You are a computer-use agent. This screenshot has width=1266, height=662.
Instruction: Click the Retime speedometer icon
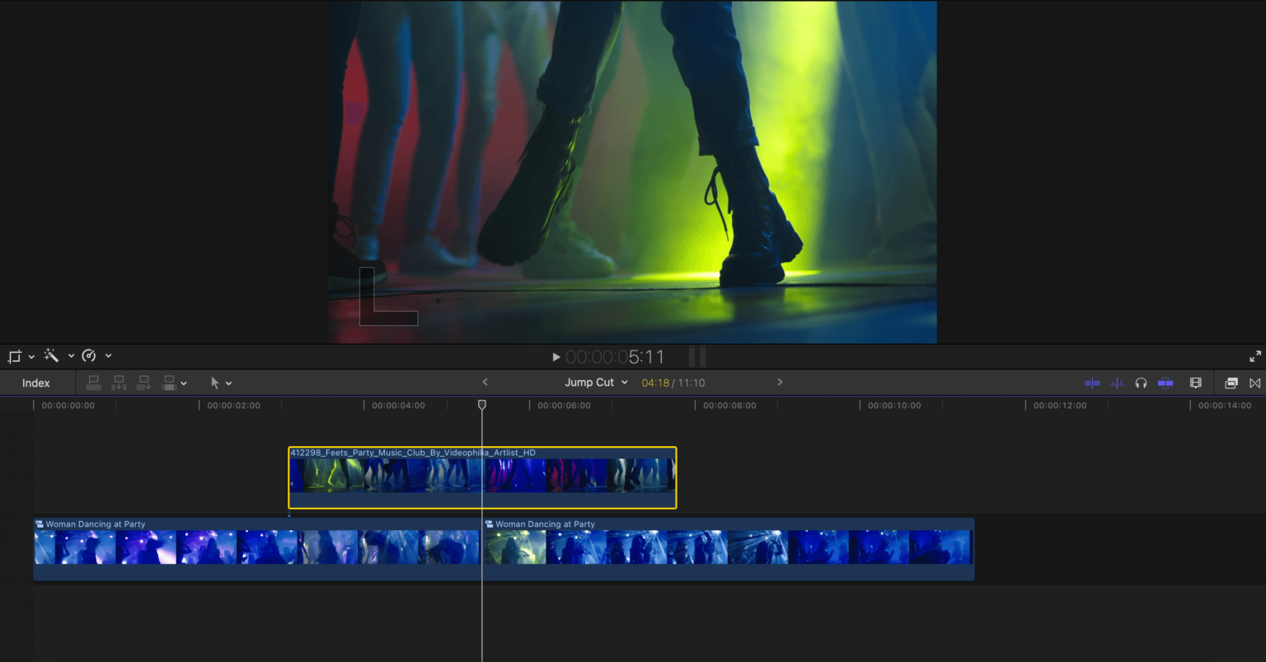tap(89, 356)
